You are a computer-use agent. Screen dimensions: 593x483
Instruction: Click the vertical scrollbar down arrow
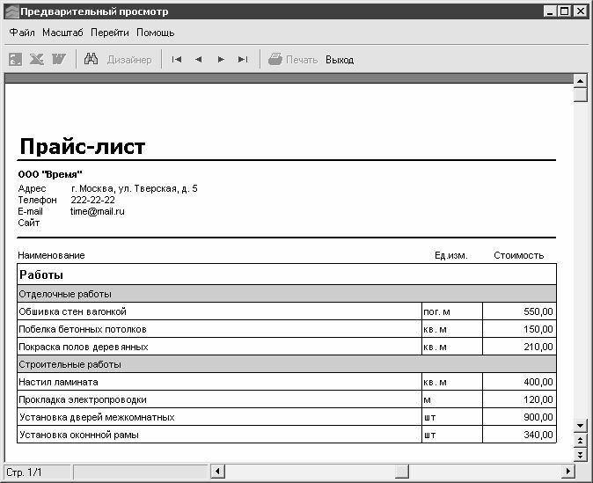pyautogui.click(x=580, y=426)
